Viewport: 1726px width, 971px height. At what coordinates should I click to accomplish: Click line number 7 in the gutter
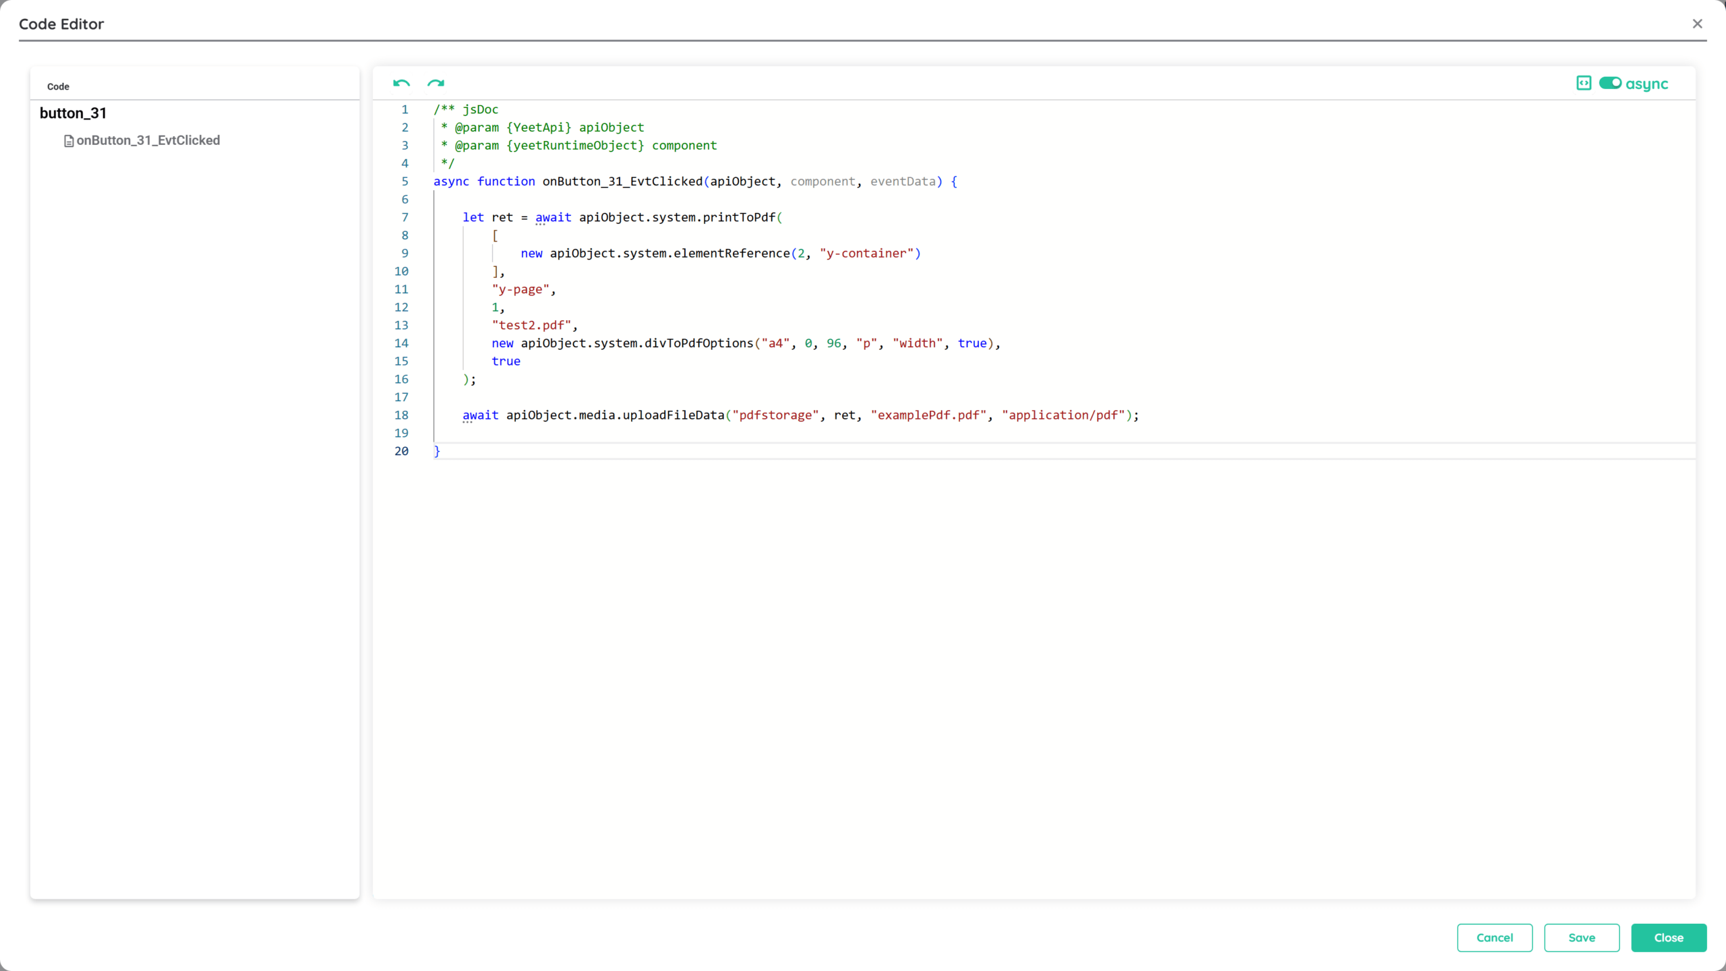[405, 217]
